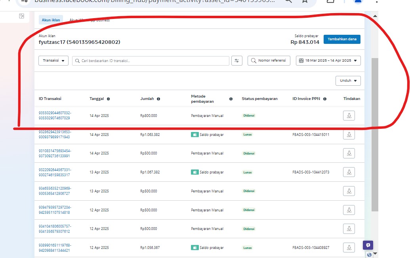
Task: Expand the Unduh download menu
Action: point(348,81)
